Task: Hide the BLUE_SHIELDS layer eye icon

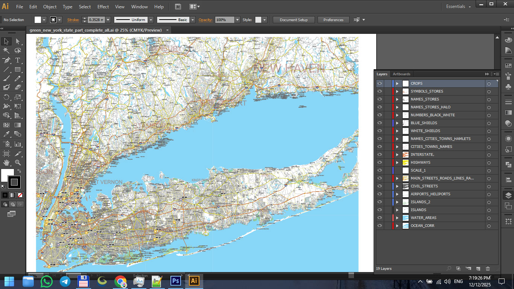Action: [x=380, y=123]
